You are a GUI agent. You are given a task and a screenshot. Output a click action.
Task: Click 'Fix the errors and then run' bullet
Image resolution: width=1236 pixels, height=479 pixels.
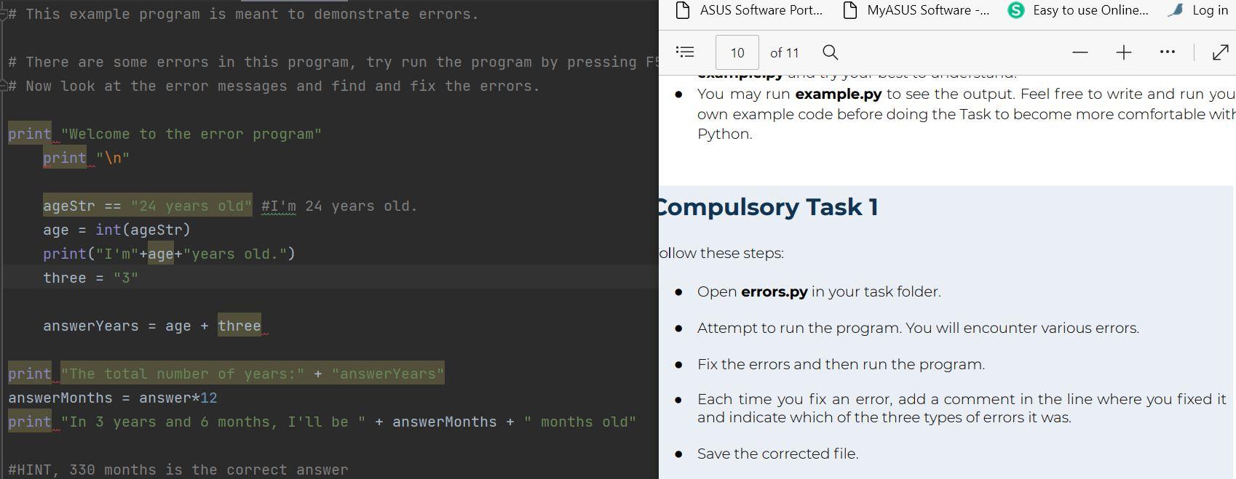click(x=841, y=364)
